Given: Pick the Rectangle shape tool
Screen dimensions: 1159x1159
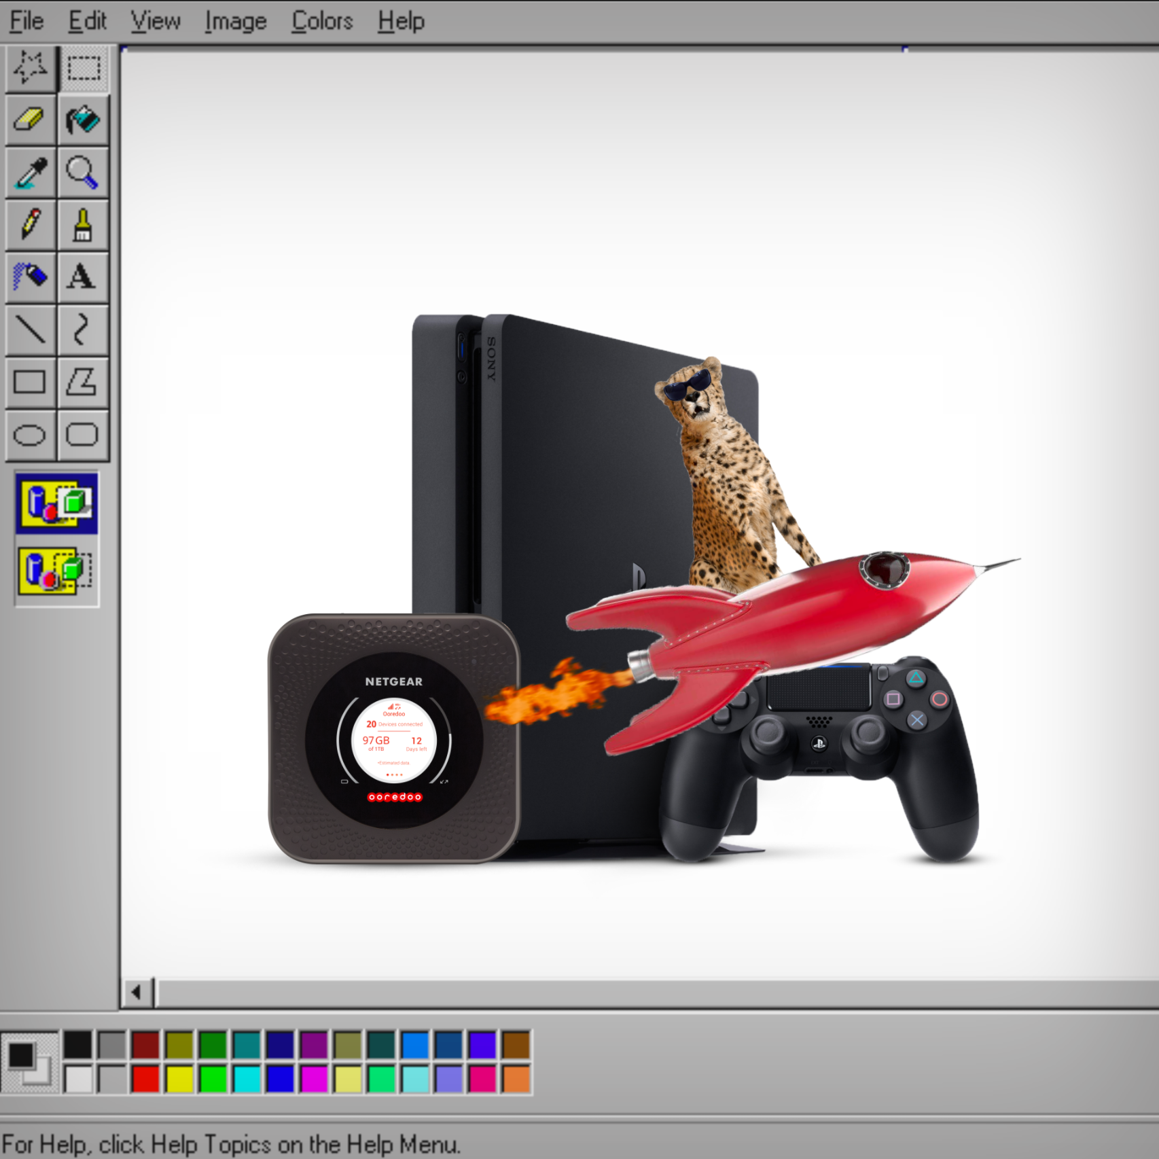Looking at the screenshot, I should tap(31, 382).
